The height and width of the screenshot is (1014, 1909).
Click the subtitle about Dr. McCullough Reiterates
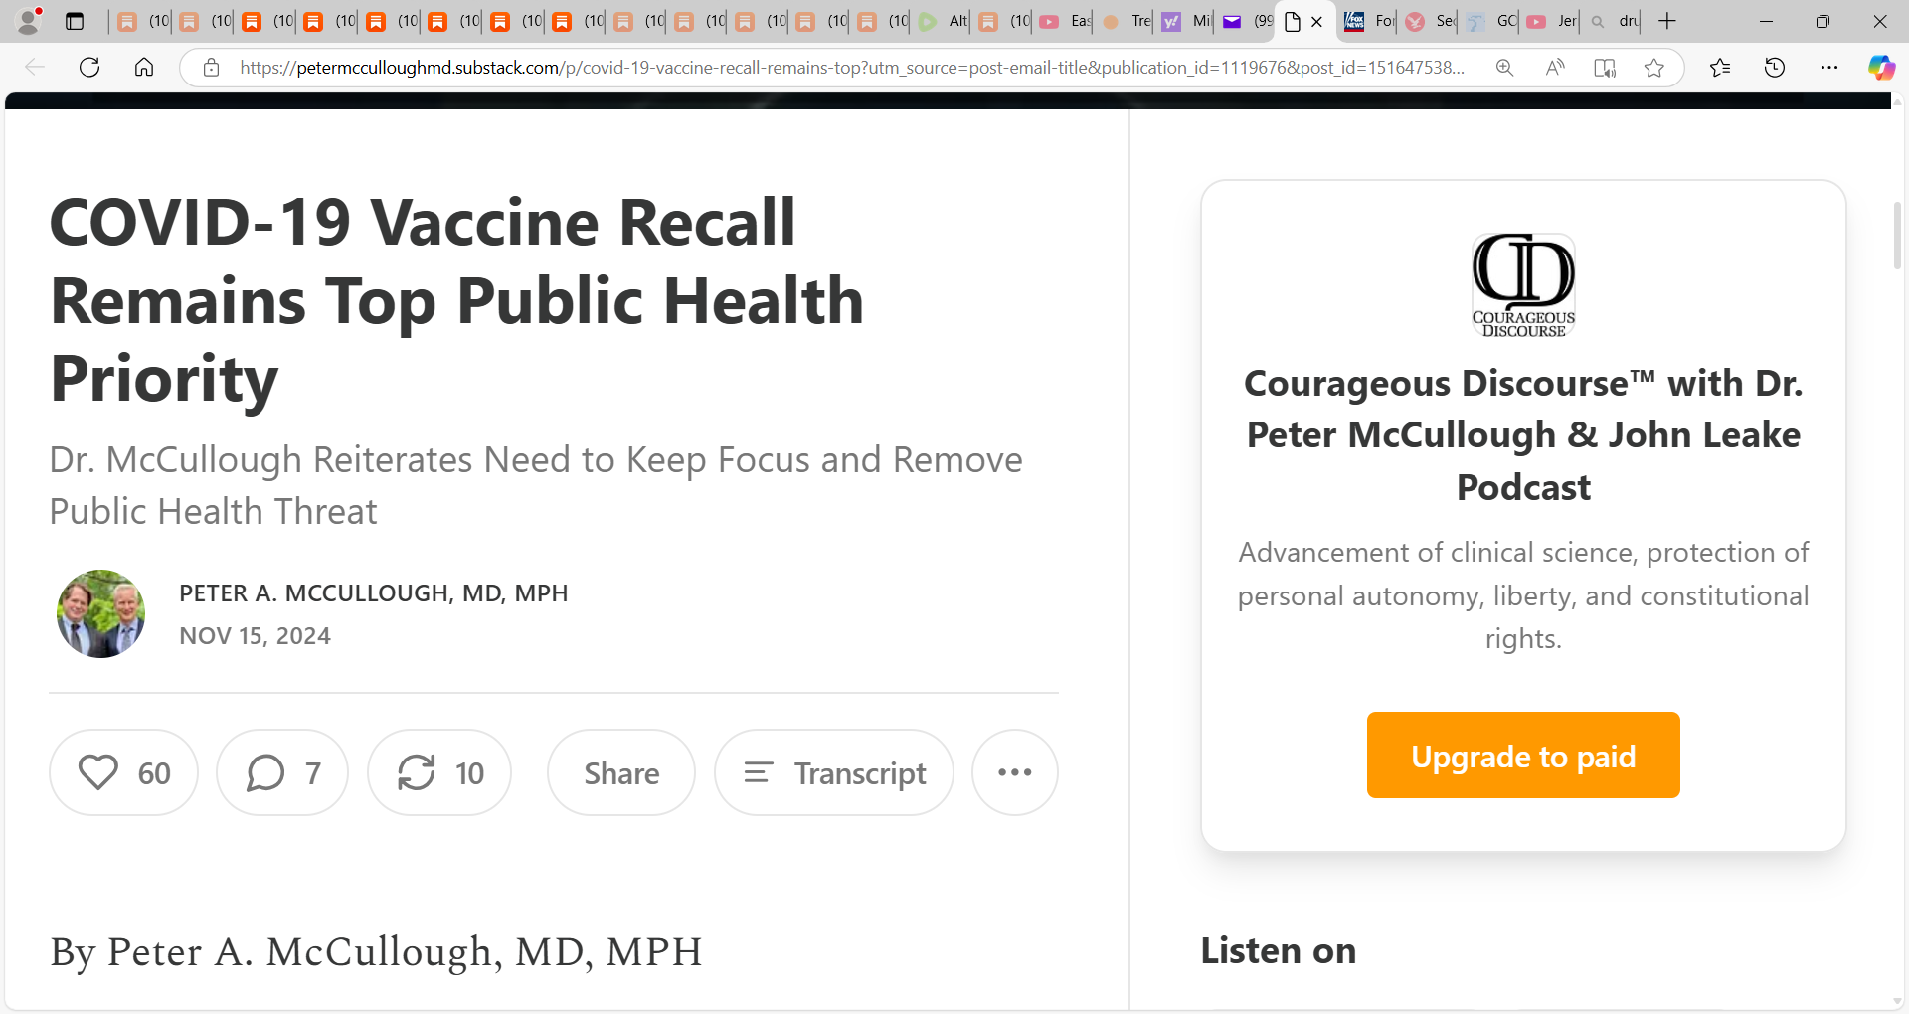536,485
